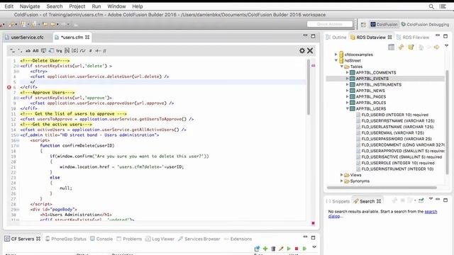The height and width of the screenshot is (255, 454).
Task: Click the red error marker on line 6
Action: click(x=9, y=87)
